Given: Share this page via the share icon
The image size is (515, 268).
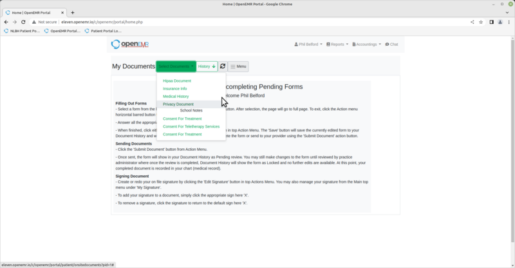Looking at the screenshot, I should tap(473, 22).
